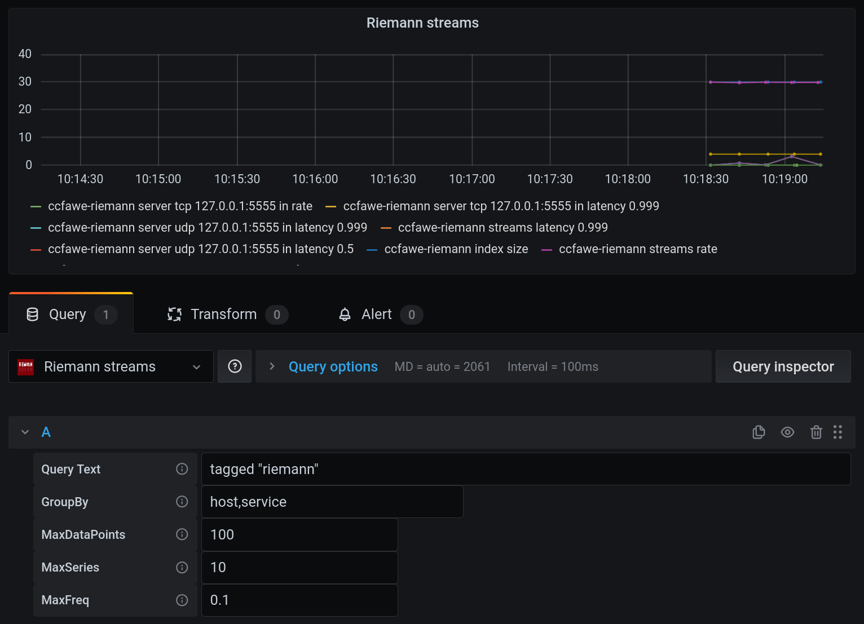Toggle query A visibility eye icon
Image resolution: width=864 pixels, height=624 pixels.
787,432
